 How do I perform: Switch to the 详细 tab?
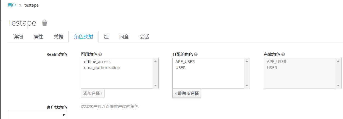pyautogui.click(x=18, y=37)
